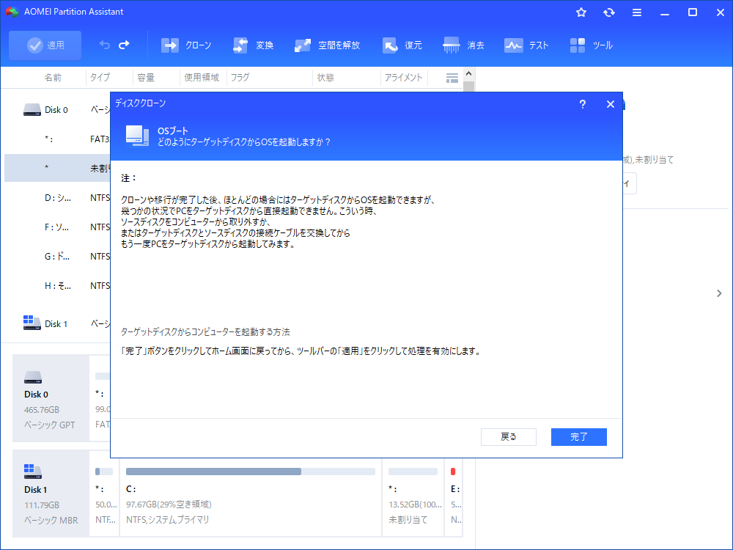Select the F: partition row

click(57, 227)
